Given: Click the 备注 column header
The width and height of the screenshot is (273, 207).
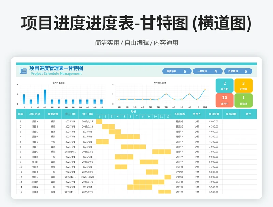Looking at the screenshot, I should [248, 114].
